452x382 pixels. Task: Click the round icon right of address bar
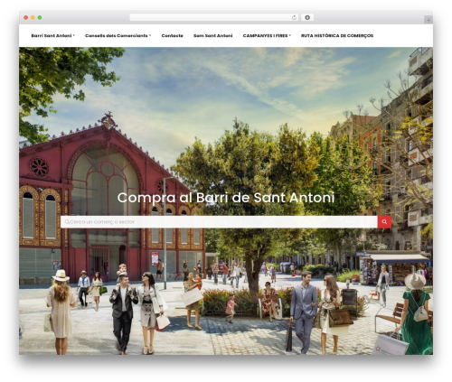307,17
